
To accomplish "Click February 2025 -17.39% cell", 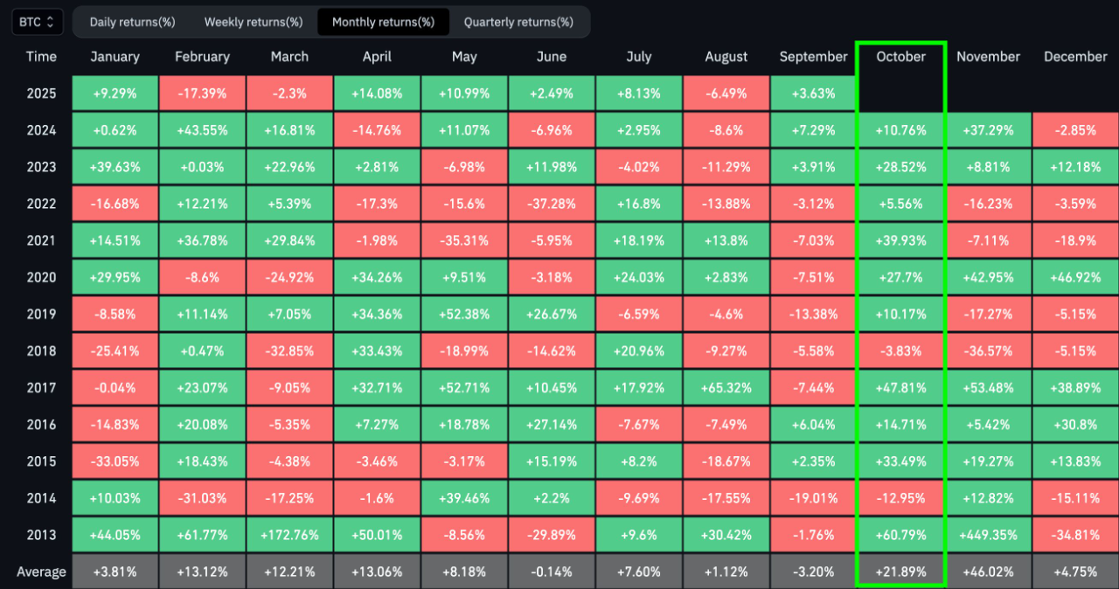I will pos(202,93).
